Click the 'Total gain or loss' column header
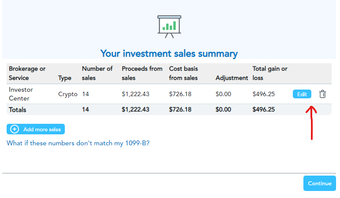The height and width of the screenshot is (198, 340). coord(269,73)
